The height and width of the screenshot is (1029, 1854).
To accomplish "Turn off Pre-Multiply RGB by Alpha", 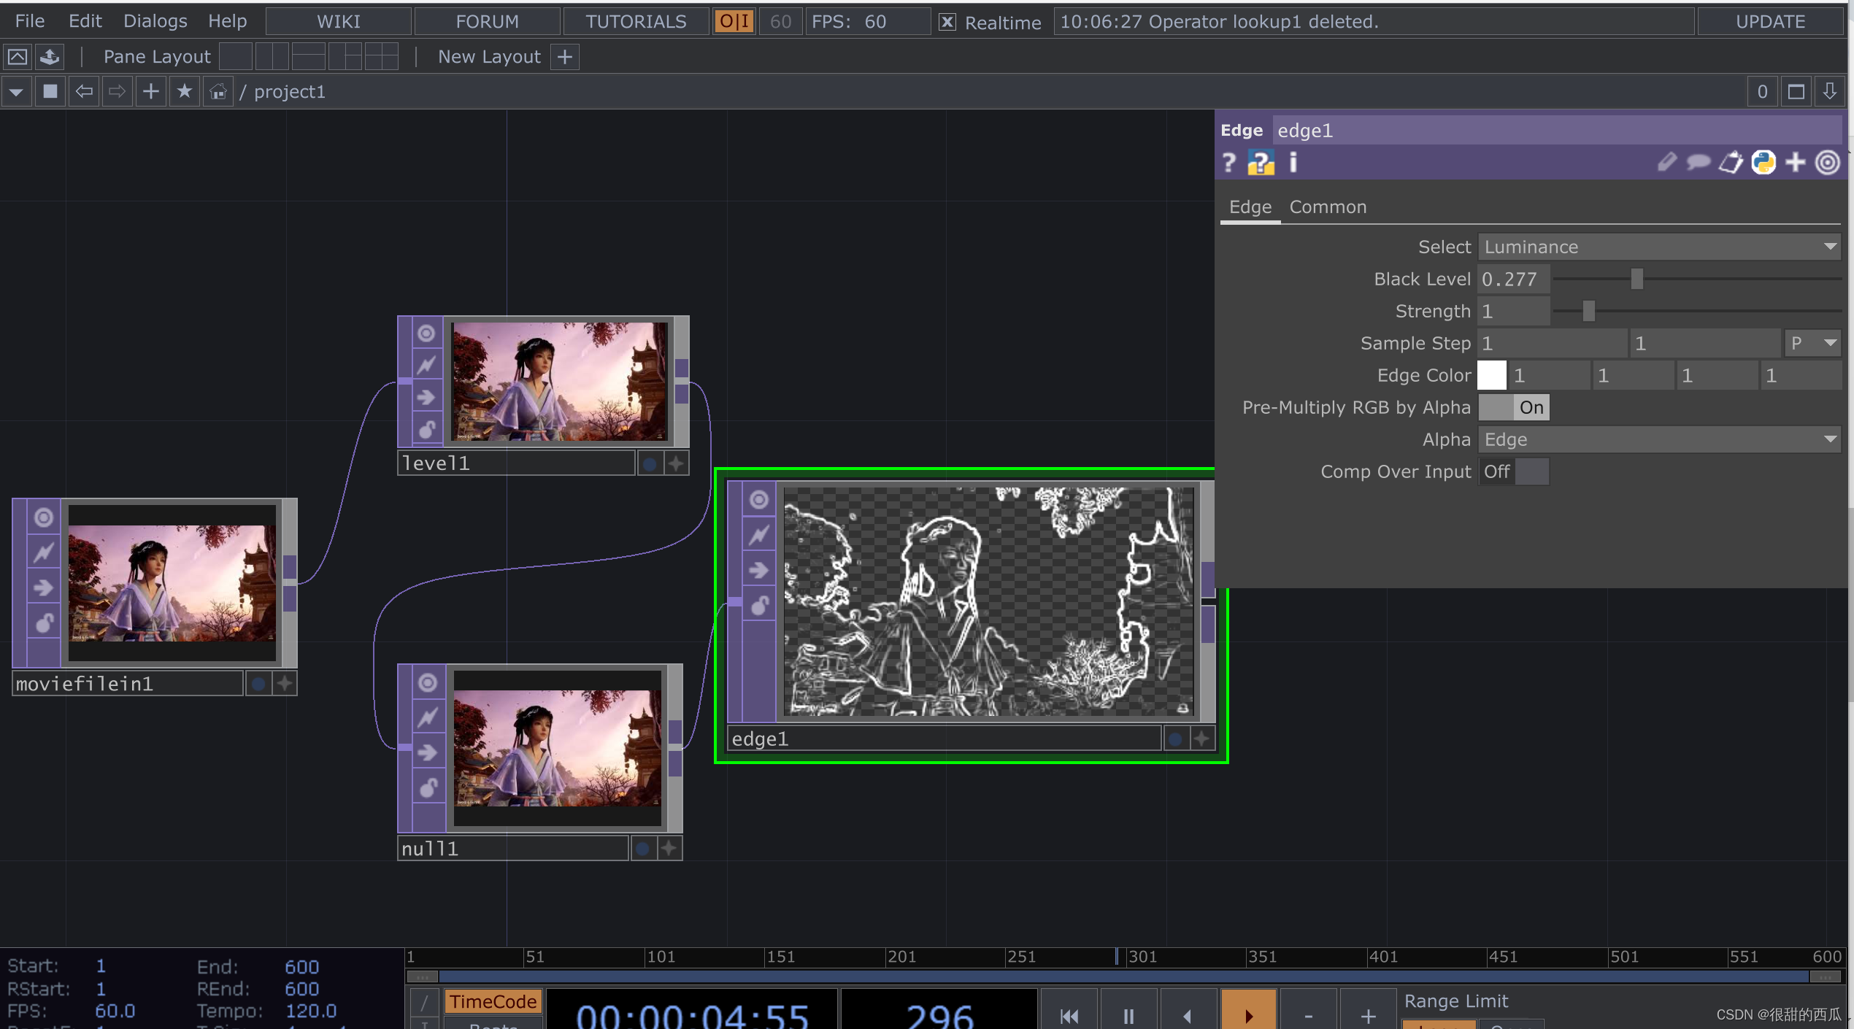I will [x=1514, y=407].
